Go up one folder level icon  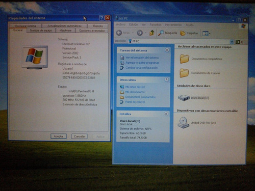pyautogui.click(x=151, y=33)
